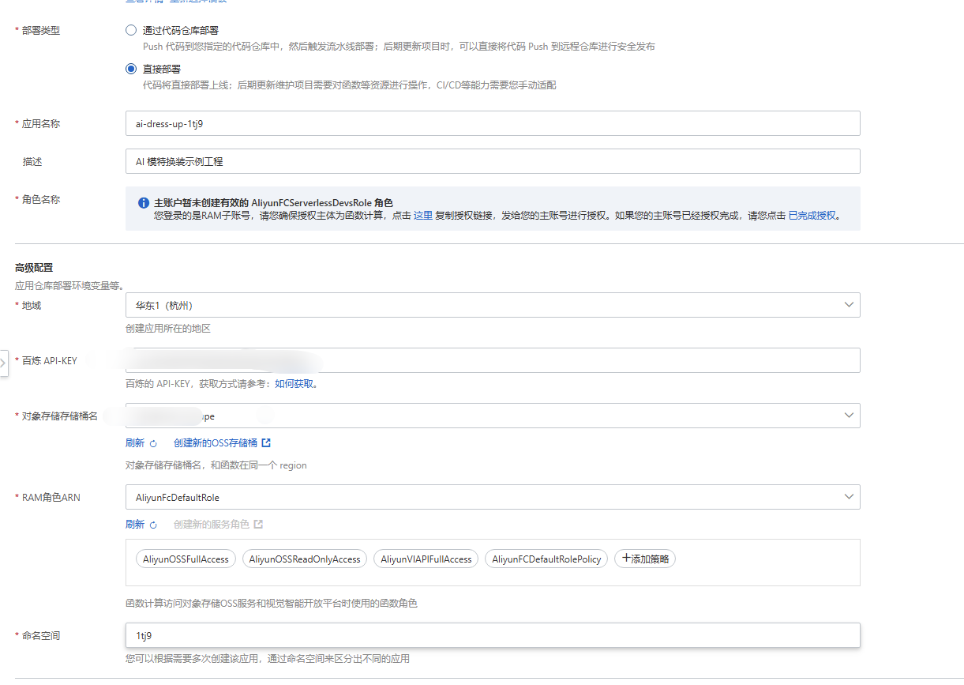Image resolution: width=964 pixels, height=685 pixels.
Task: Click the blue info icon in the role notice
Action: (143, 202)
